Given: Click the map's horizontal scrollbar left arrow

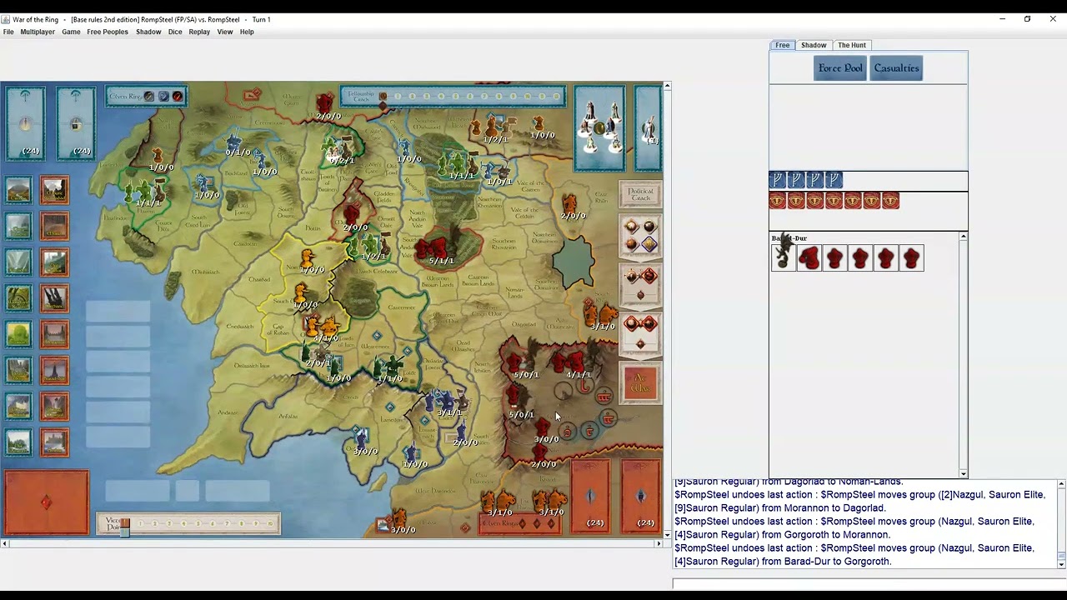Looking at the screenshot, I should (x=4, y=543).
